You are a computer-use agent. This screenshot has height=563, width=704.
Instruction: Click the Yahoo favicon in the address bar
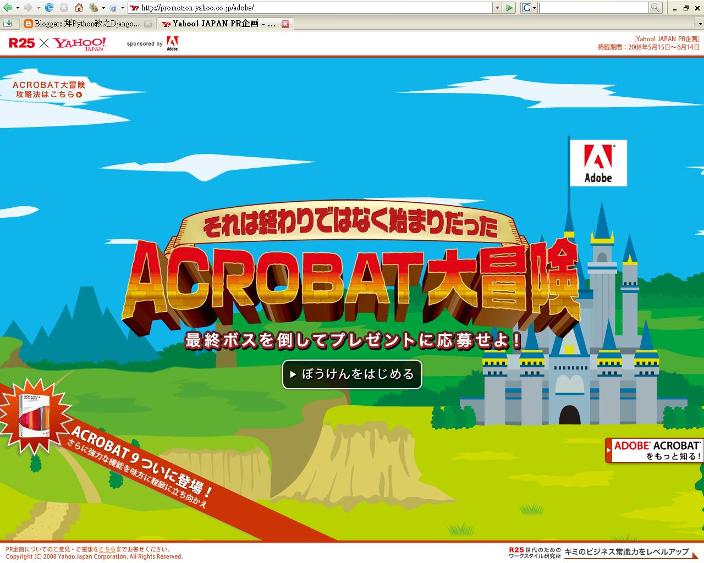click(134, 8)
